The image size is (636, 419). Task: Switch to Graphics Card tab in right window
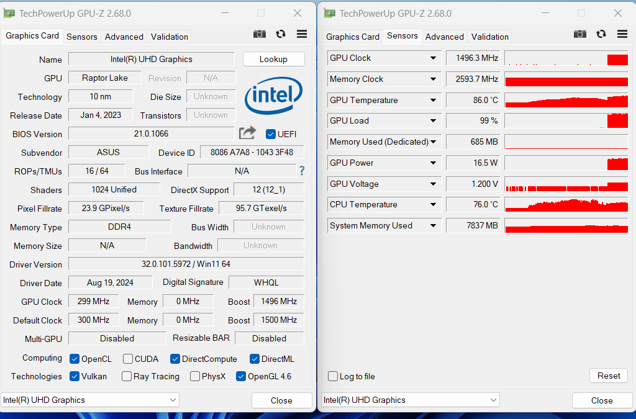(x=353, y=37)
